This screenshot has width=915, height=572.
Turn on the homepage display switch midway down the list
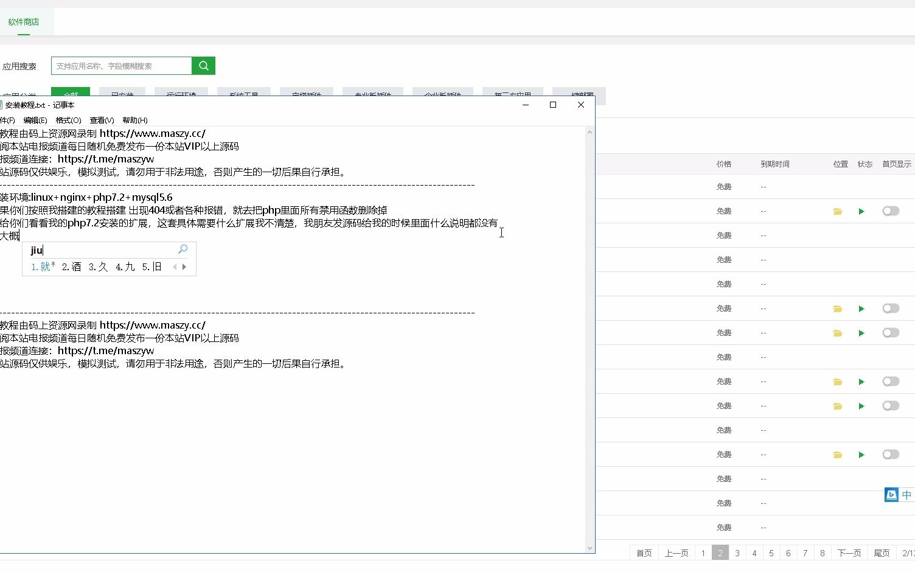(891, 381)
